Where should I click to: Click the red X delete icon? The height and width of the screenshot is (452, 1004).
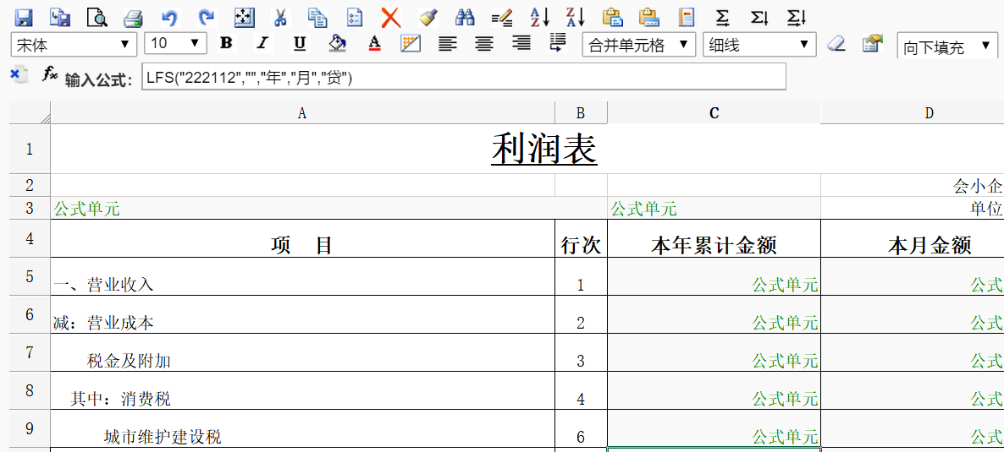[x=390, y=18]
